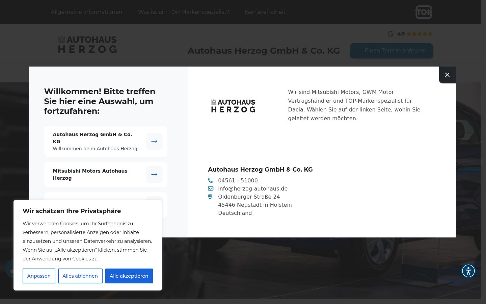Click 'Willkommen beim Autohaus Herzog.' subtitle

click(96, 149)
